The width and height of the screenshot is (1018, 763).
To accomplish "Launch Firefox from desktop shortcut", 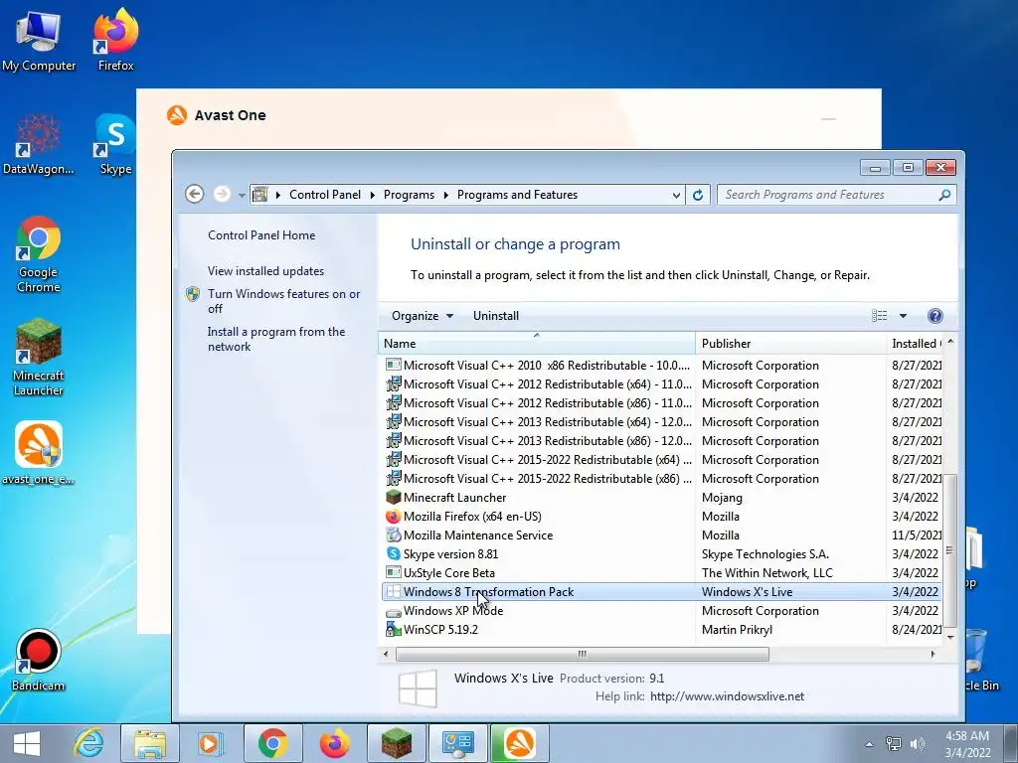I will 115,40.
